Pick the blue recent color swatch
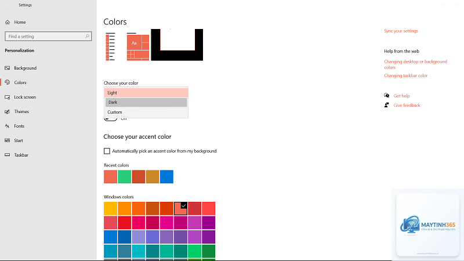This screenshot has height=261, width=464. [166, 177]
